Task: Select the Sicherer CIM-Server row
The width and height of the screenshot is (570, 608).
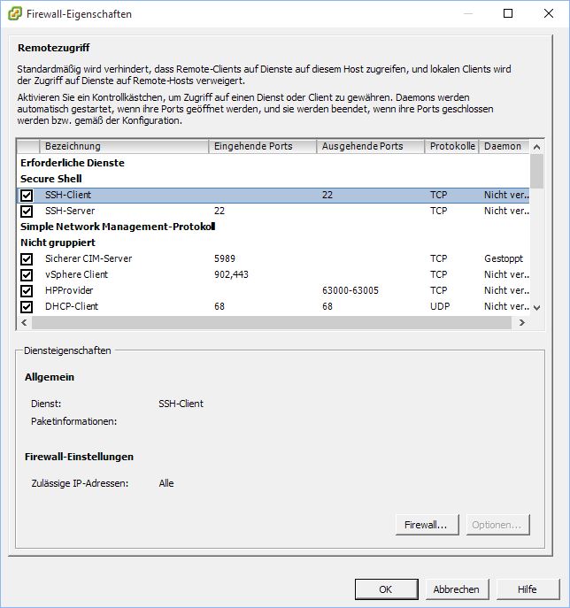Action: point(273,258)
